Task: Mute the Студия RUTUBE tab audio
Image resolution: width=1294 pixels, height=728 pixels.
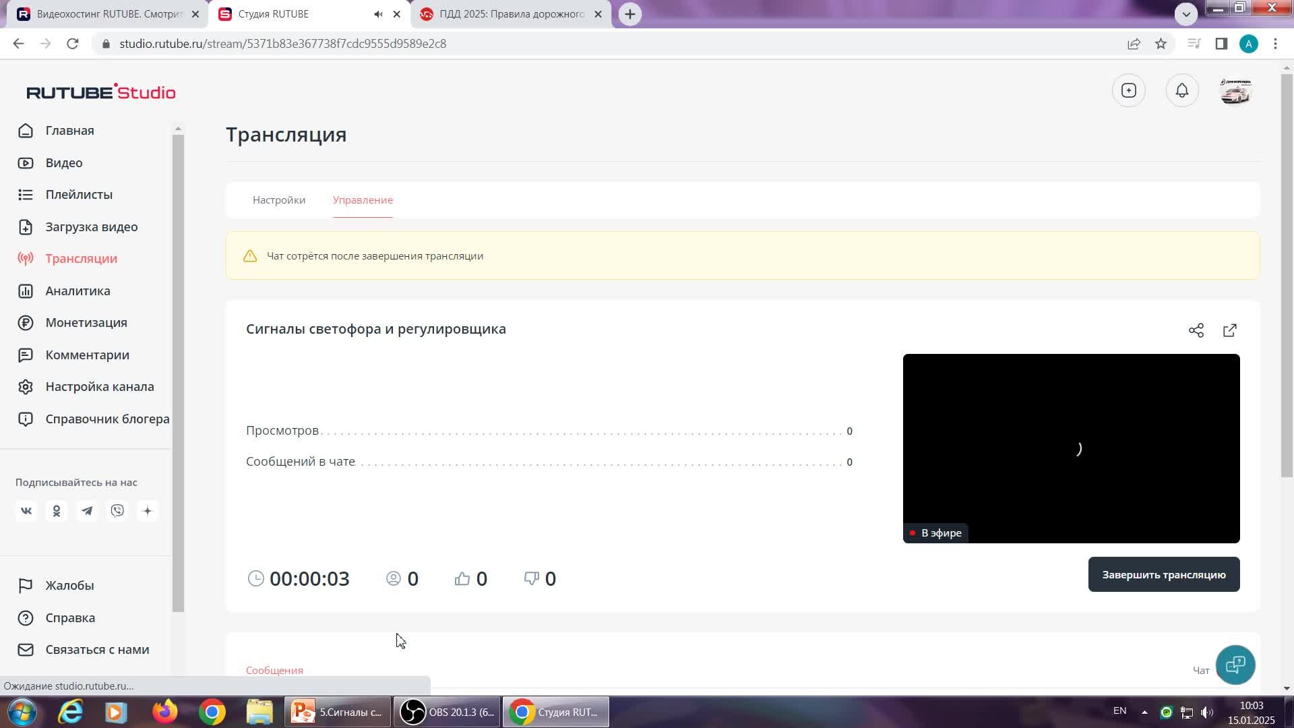Action: tap(378, 14)
